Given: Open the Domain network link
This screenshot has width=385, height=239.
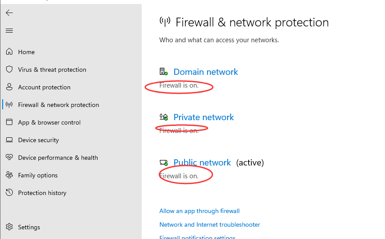Looking at the screenshot, I should (x=205, y=72).
